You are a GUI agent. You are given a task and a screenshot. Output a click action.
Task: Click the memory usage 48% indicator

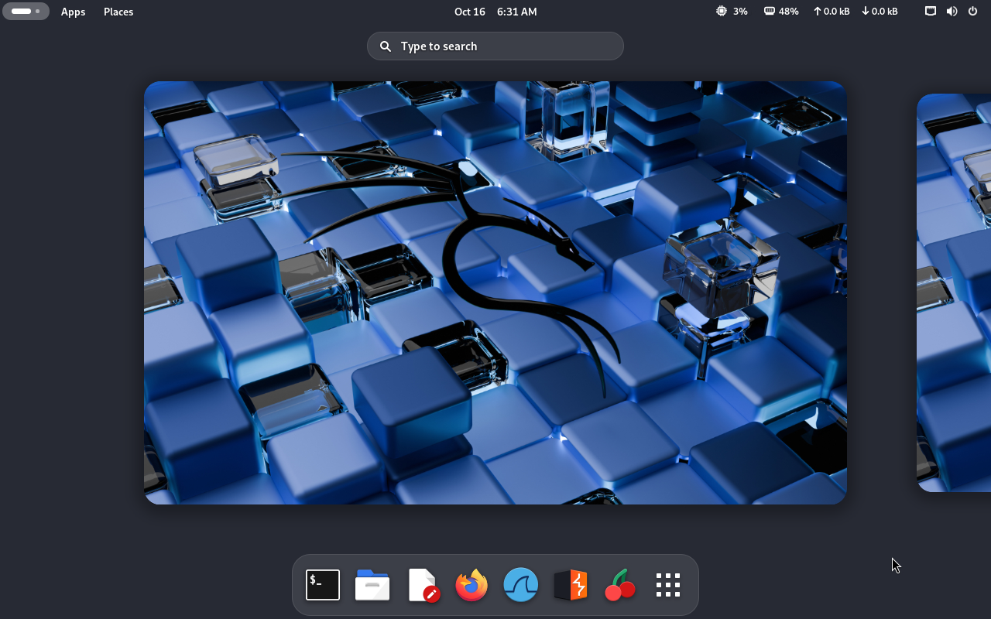pyautogui.click(x=781, y=12)
